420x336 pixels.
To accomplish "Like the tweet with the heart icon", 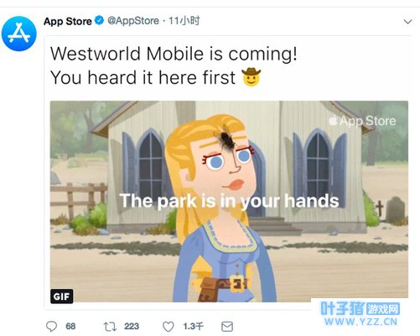I will (169, 327).
